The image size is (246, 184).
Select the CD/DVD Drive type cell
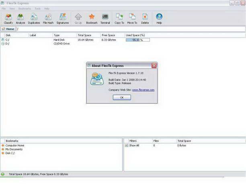pos(61,44)
